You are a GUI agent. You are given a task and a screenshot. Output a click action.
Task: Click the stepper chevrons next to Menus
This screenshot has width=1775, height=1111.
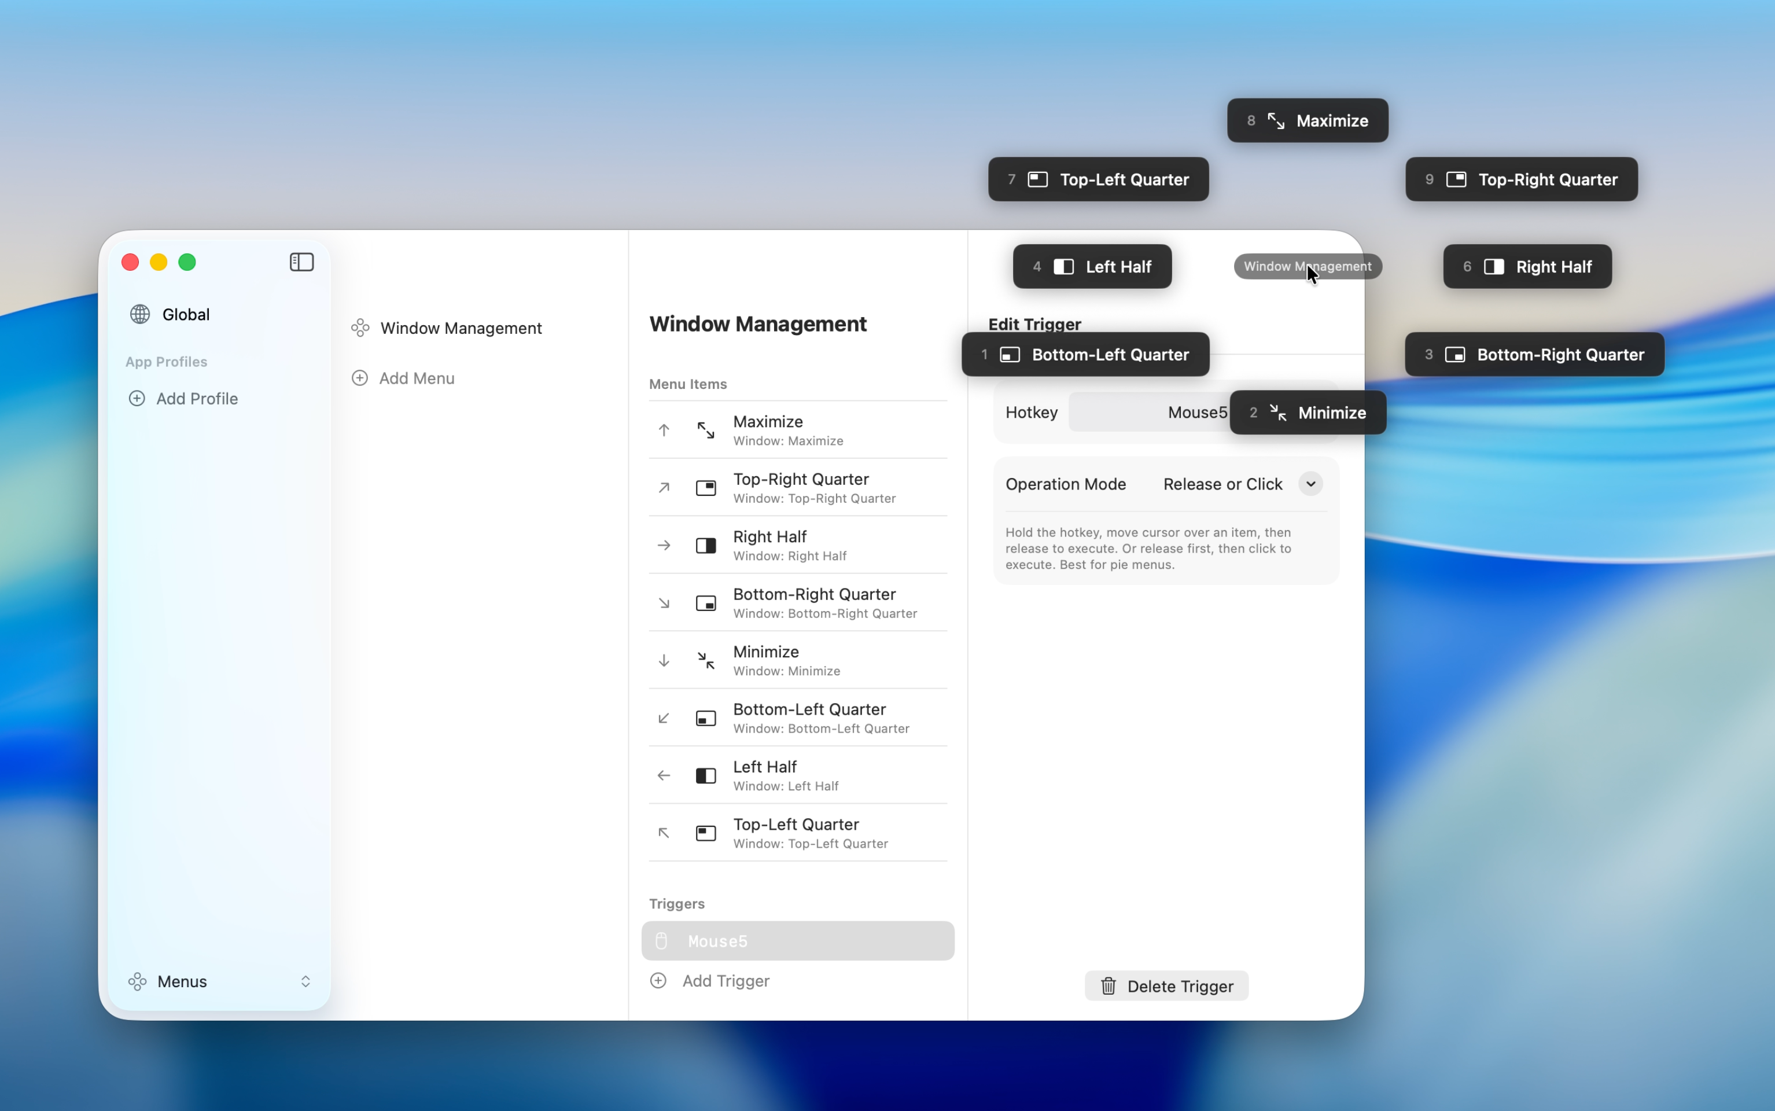307,981
